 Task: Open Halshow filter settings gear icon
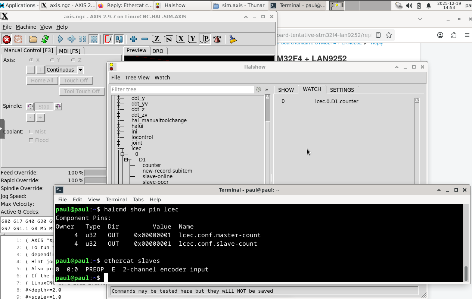point(258,89)
